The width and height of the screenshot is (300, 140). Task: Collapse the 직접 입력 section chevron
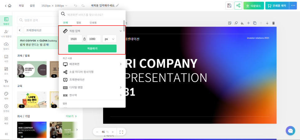click(121, 31)
